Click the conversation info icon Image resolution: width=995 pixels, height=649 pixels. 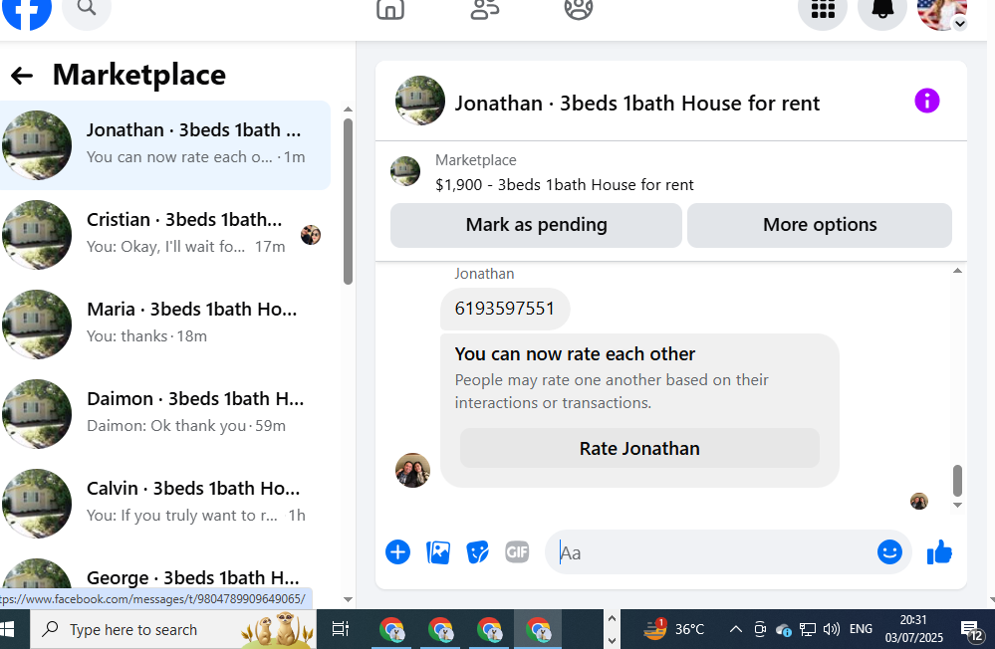926,101
